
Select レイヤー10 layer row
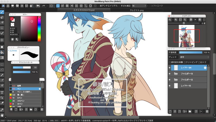tap(188, 86)
